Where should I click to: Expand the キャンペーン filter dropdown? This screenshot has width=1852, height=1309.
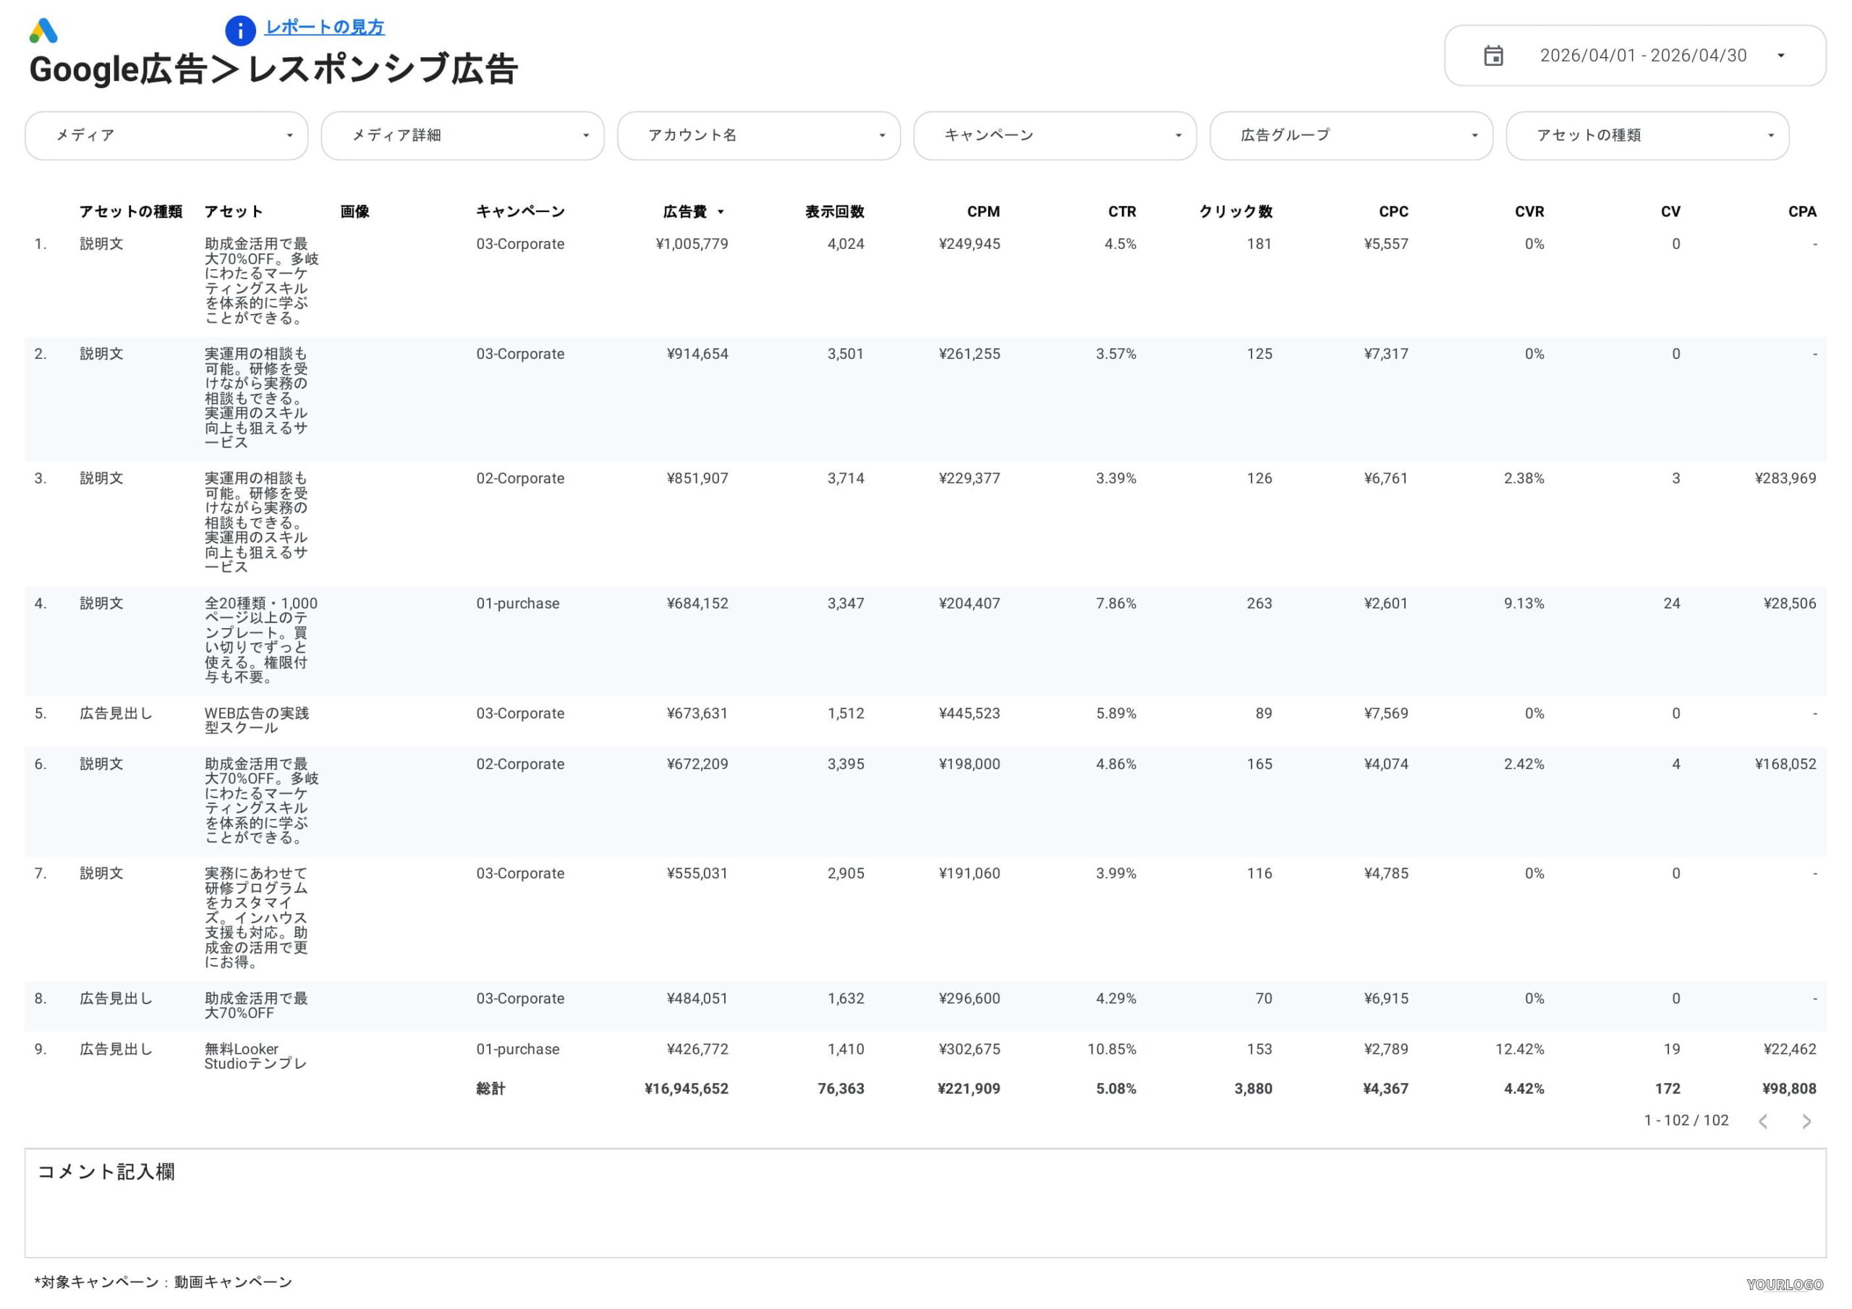click(x=1055, y=135)
